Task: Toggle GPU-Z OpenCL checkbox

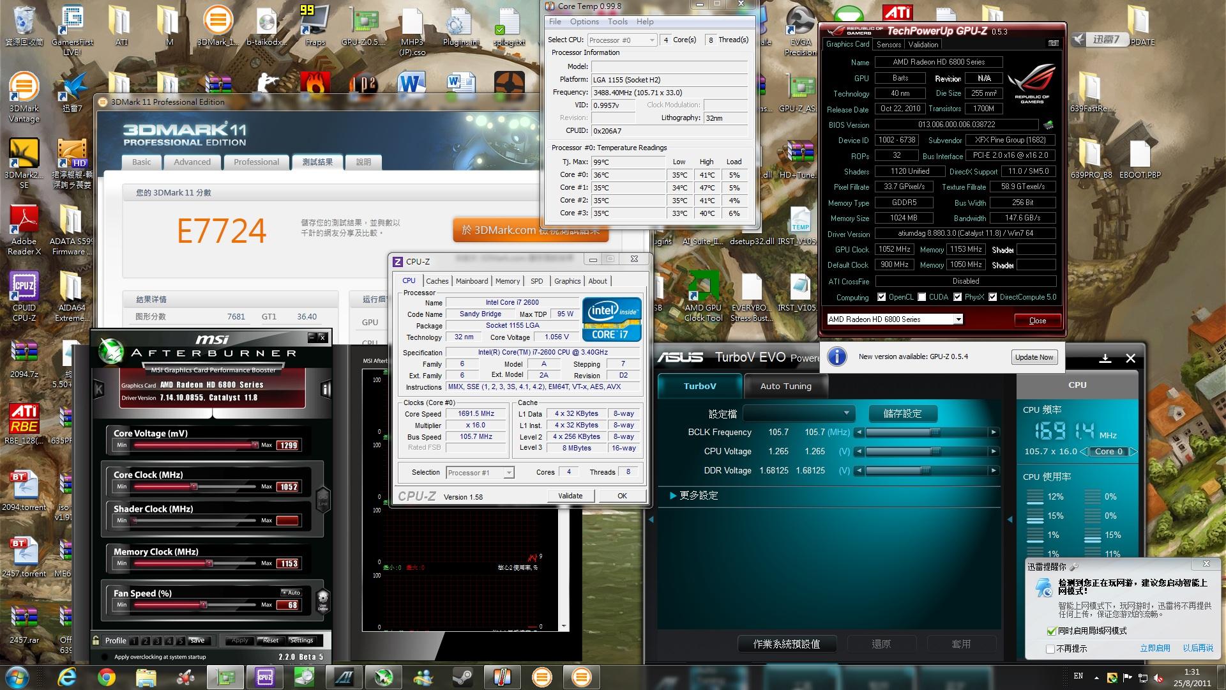Action: (x=881, y=297)
